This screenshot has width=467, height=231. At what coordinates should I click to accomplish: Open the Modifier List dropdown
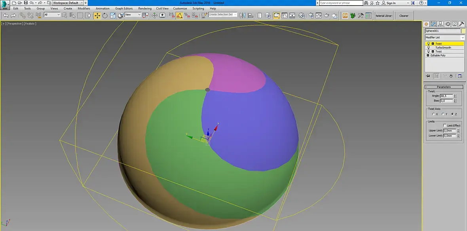coord(445,38)
